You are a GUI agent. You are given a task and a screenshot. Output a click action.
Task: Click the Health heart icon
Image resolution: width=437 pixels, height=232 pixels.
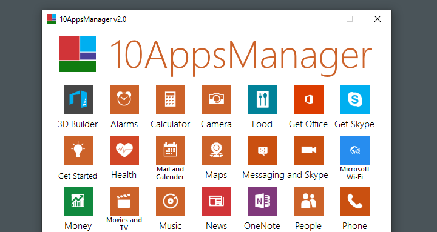click(x=124, y=150)
